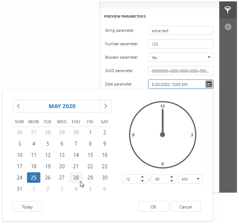Increase the minutes spinner value

[x=172, y=177]
